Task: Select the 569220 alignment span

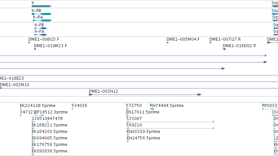Action: click(x=170, y=128)
